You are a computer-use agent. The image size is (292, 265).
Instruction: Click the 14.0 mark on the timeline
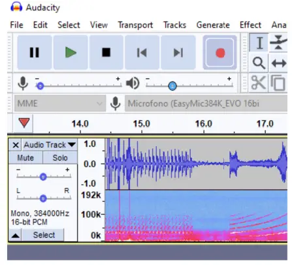[x=80, y=124]
